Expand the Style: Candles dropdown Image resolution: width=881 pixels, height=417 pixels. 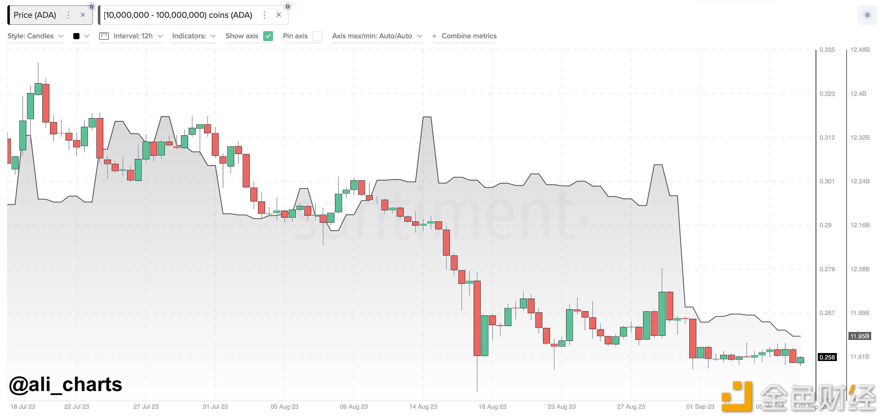(x=36, y=36)
